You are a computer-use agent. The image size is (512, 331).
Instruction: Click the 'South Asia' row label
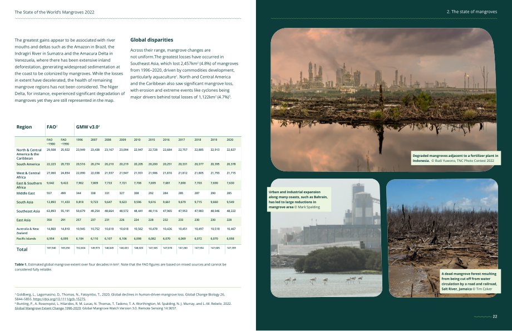pos(25,202)
